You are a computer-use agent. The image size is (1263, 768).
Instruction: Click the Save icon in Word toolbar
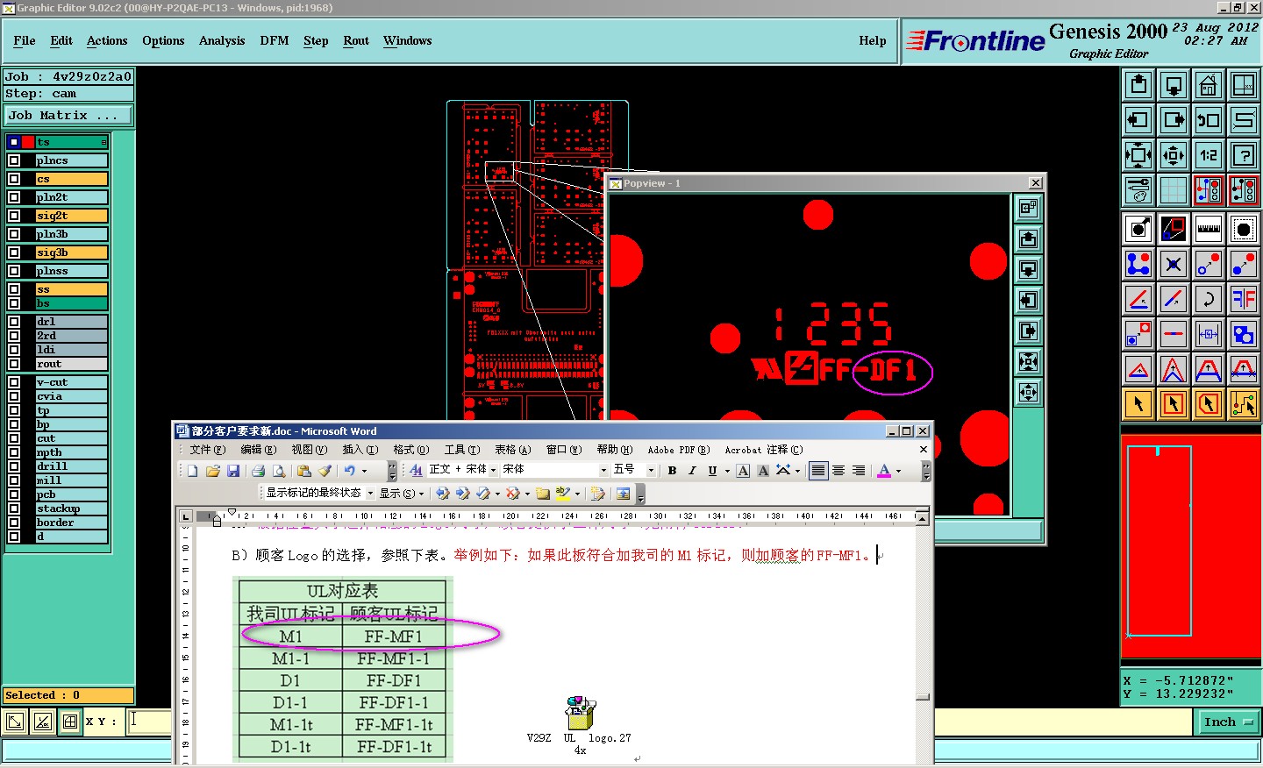[x=233, y=471]
